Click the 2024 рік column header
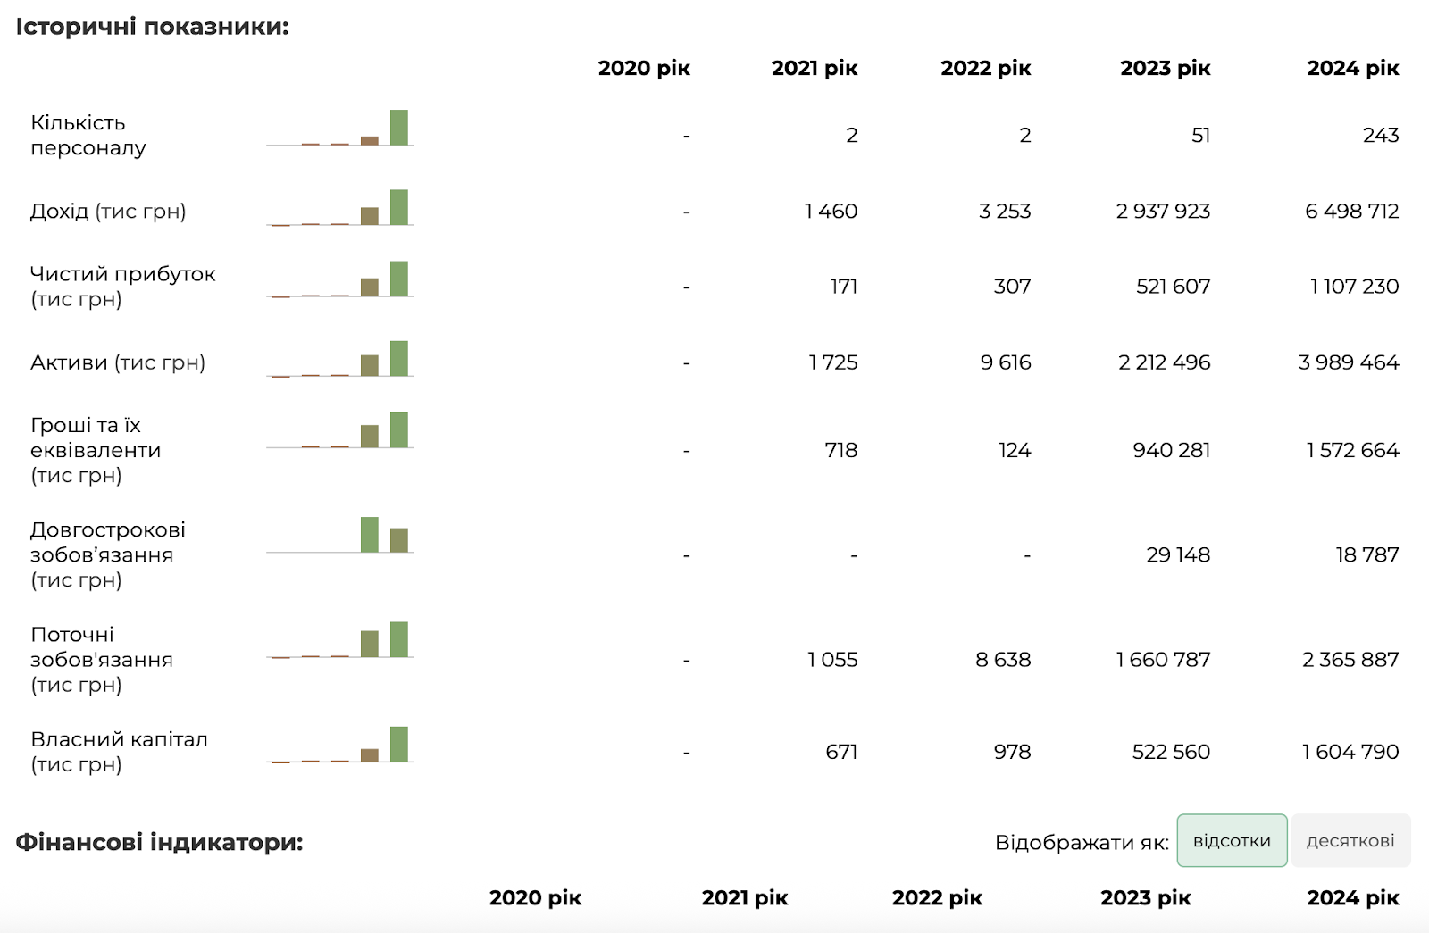This screenshot has width=1429, height=933. coord(1353,68)
